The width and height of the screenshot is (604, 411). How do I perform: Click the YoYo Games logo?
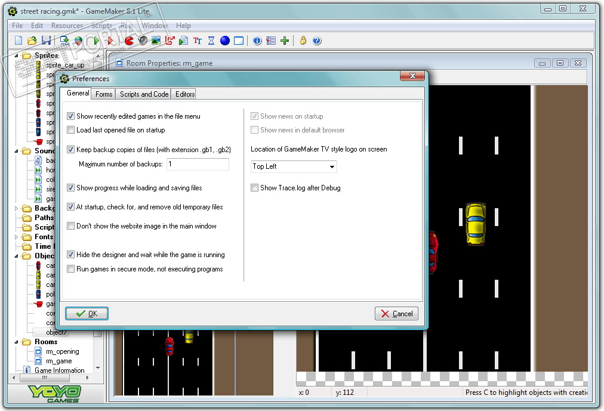click(55, 394)
